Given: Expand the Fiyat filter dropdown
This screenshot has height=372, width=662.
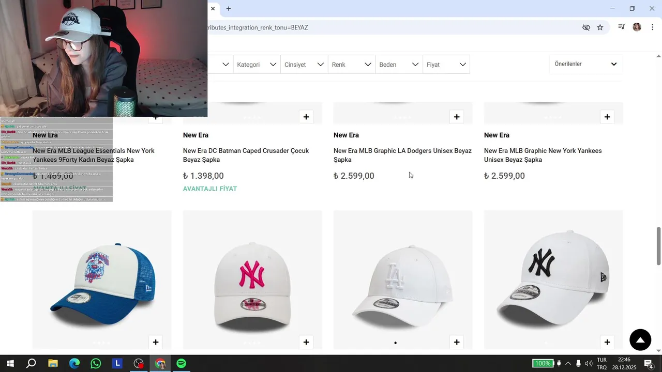Looking at the screenshot, I should click(x=447, y=65).
